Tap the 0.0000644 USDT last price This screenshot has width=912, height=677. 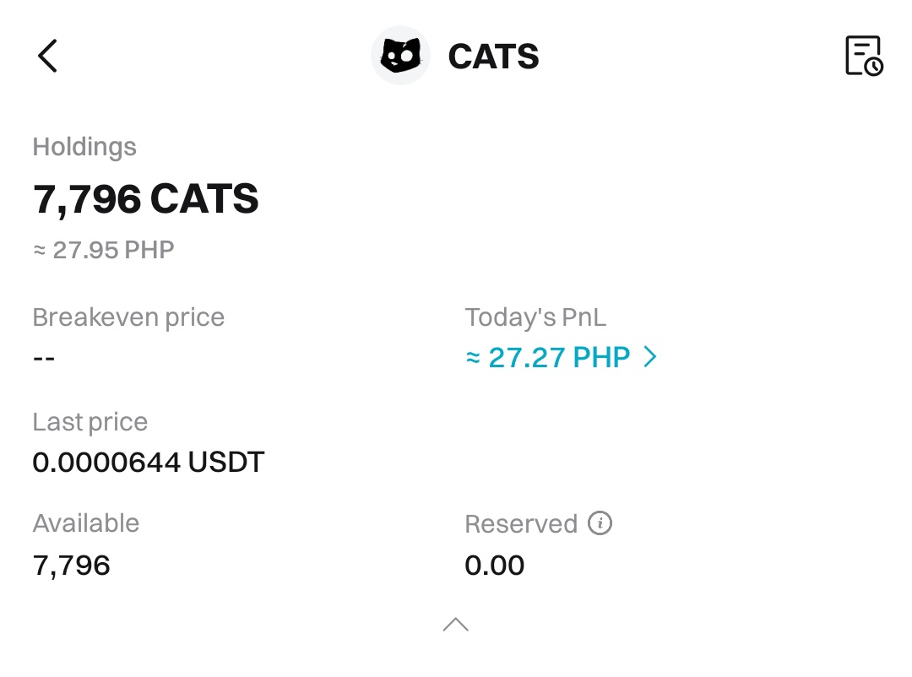pos(149,463)
